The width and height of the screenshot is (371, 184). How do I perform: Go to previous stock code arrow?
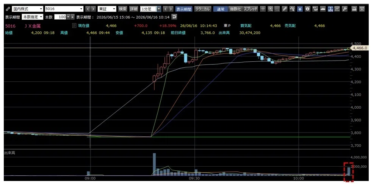[88, 9]
